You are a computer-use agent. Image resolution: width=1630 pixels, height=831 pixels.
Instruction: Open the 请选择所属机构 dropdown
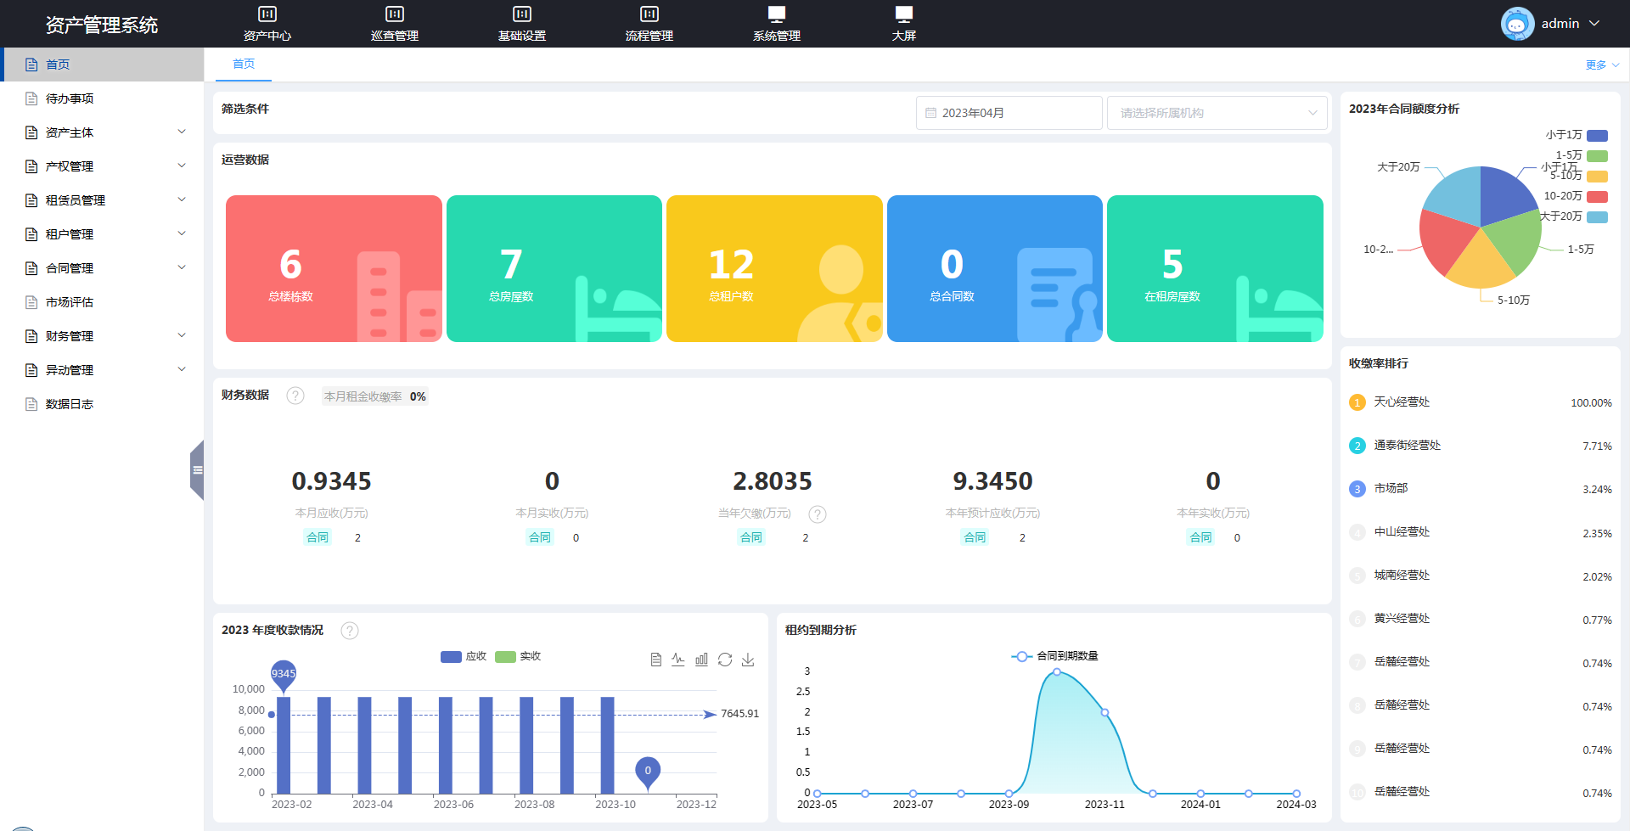(1217, 113)
